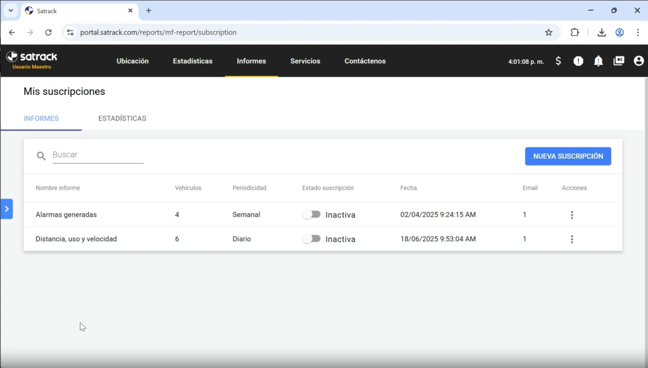
Task: Click the address bar URL
Action: click(158, 32)
